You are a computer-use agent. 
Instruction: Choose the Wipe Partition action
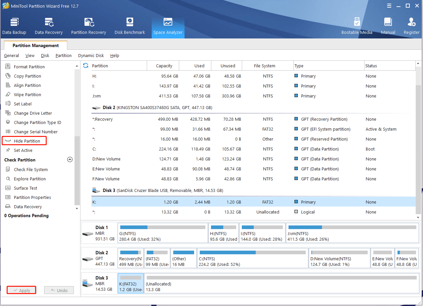(27, 94)
